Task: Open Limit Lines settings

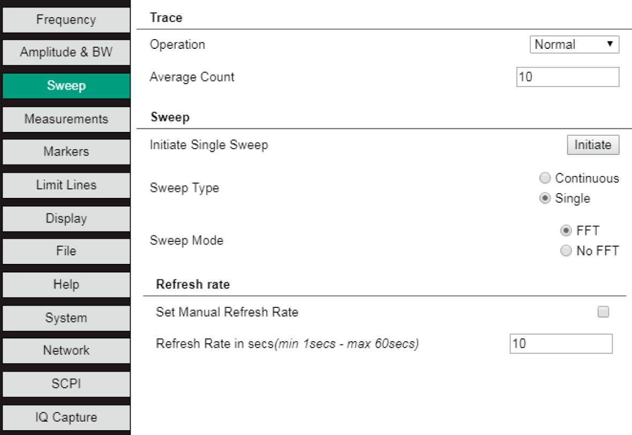Action: point(66,185)
